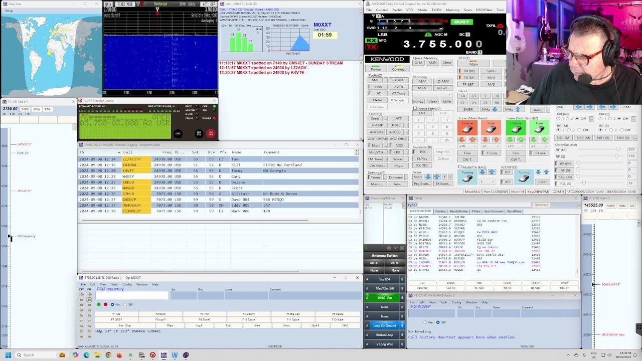Open Microsoft Edge from the taskbar

(86, 355)
